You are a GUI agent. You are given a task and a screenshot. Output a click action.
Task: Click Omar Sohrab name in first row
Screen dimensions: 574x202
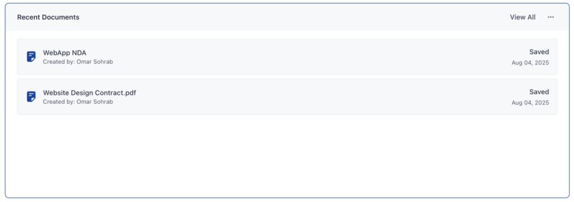coord(94,62)
